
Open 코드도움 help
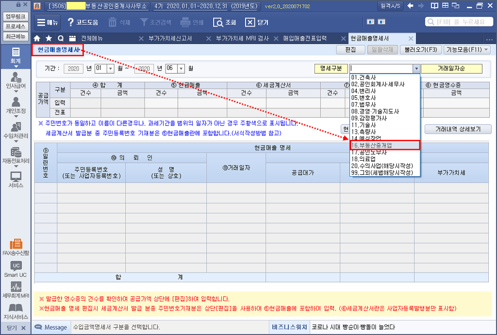tap(83, 22)
